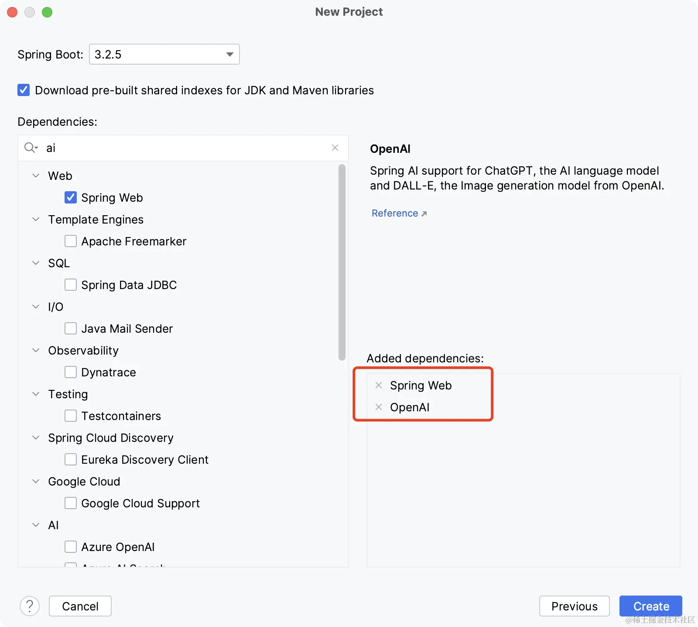
Task: Click the Google Cloud Support label
Action: click(140, 503)
